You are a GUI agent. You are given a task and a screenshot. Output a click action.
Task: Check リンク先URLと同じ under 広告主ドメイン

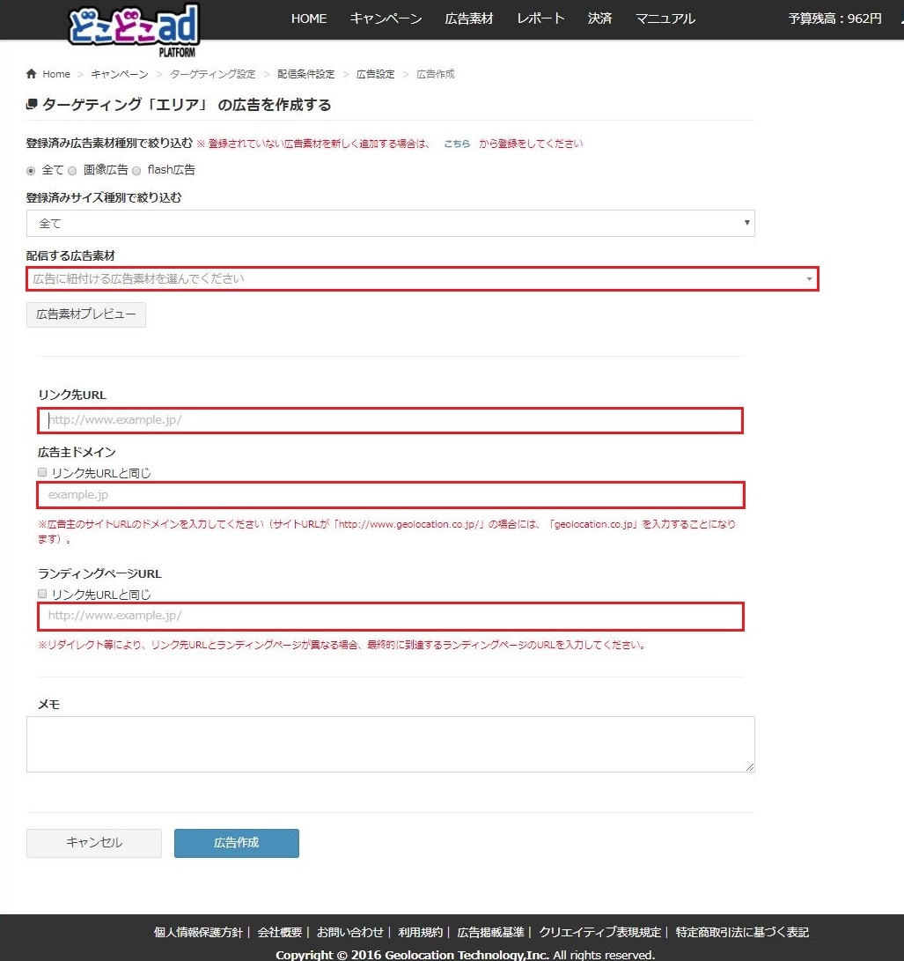pyautogui.click(x=42, y=472)
